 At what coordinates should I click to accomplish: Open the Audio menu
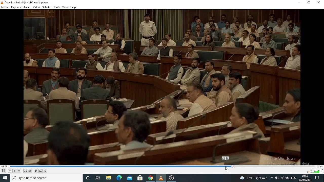click(x=27, y=7)
